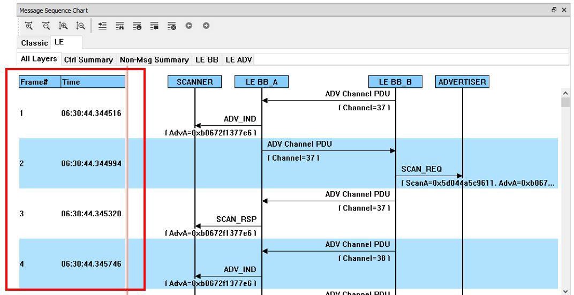574x295 pixels.
Task: Click frame number 1
Action: (x=21, y=113)
